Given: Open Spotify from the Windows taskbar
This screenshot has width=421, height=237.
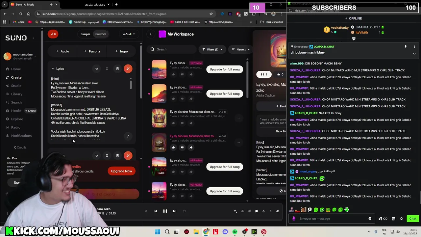Looking at the screenshot, I should (235, 232).
